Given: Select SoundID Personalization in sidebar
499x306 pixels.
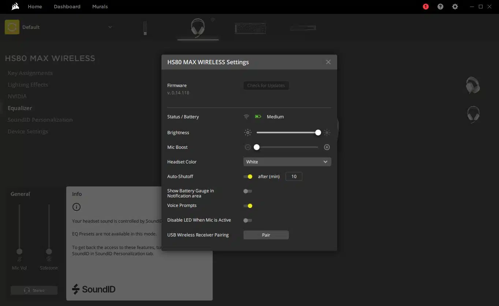Looking at the screenshot, I should coord(40,120).
